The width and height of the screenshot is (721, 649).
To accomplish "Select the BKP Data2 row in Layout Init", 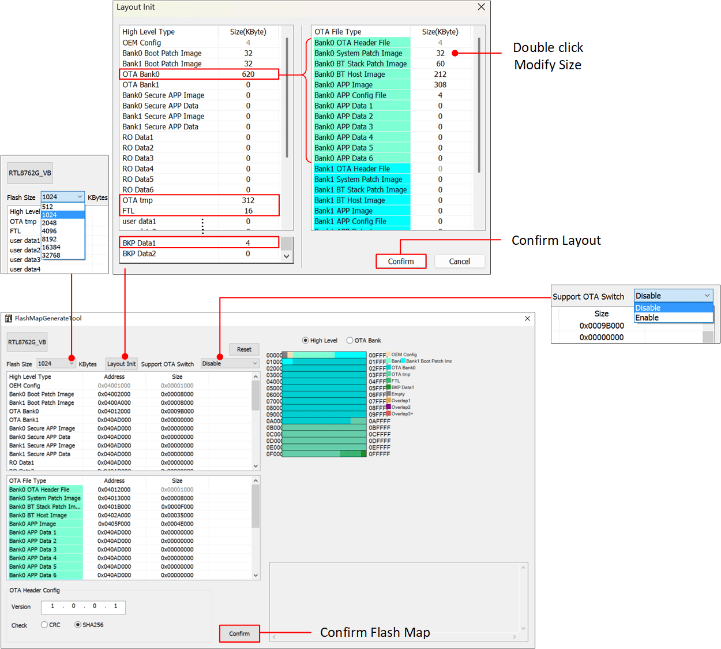I will 199,253.
